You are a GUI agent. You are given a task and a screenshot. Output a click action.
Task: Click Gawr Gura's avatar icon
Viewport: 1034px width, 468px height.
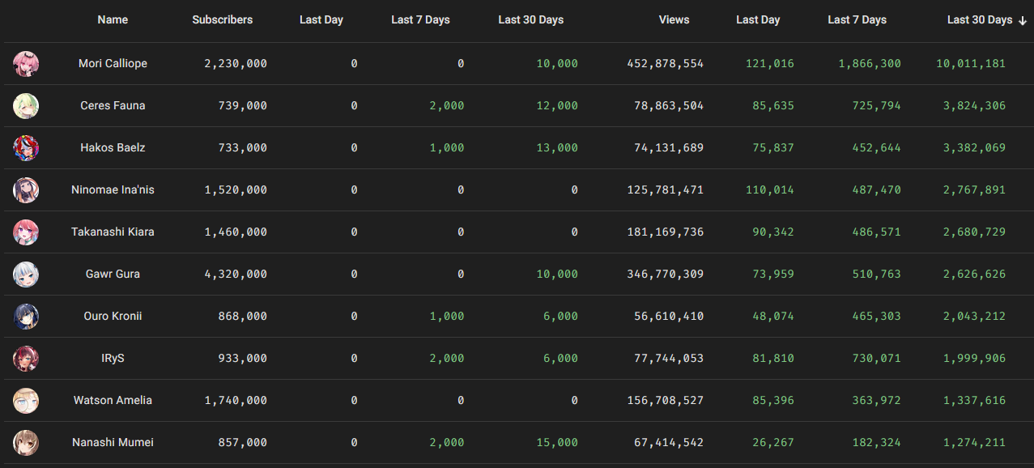pyautogui.click(x=26, y=274)
